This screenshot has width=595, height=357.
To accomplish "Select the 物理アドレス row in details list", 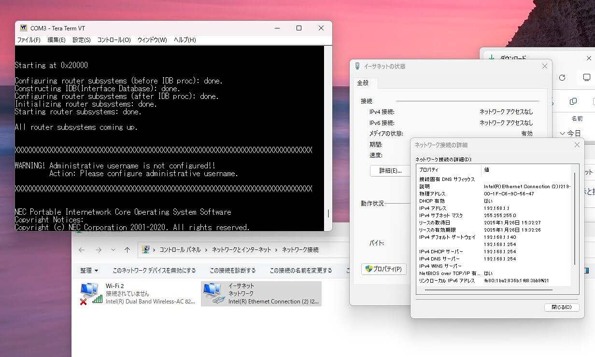I will tap(494, 194).
